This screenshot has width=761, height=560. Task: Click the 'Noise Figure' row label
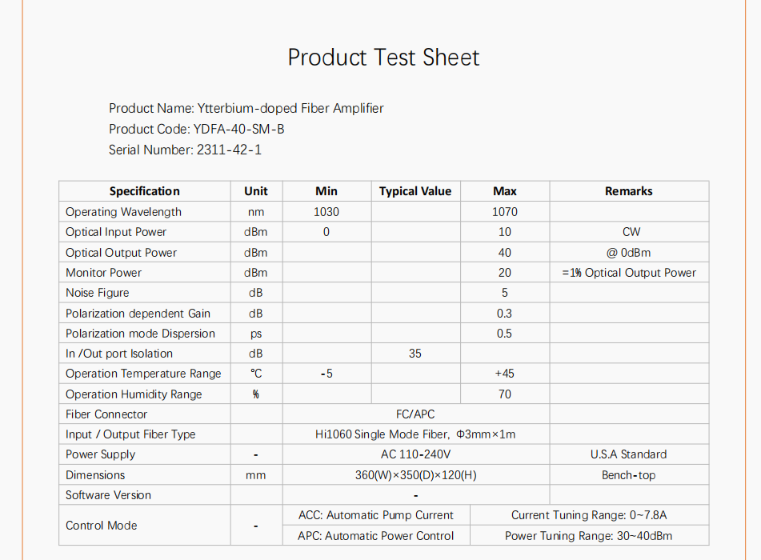tap(97, 293)
